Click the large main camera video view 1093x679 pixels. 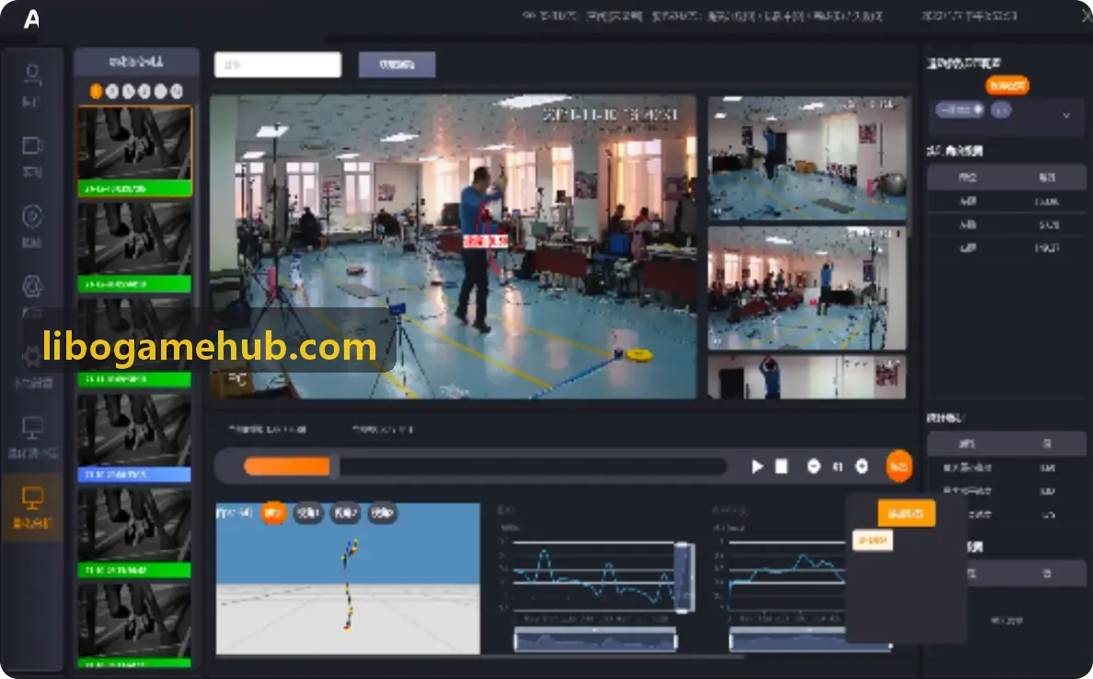[x=453, y=247]
